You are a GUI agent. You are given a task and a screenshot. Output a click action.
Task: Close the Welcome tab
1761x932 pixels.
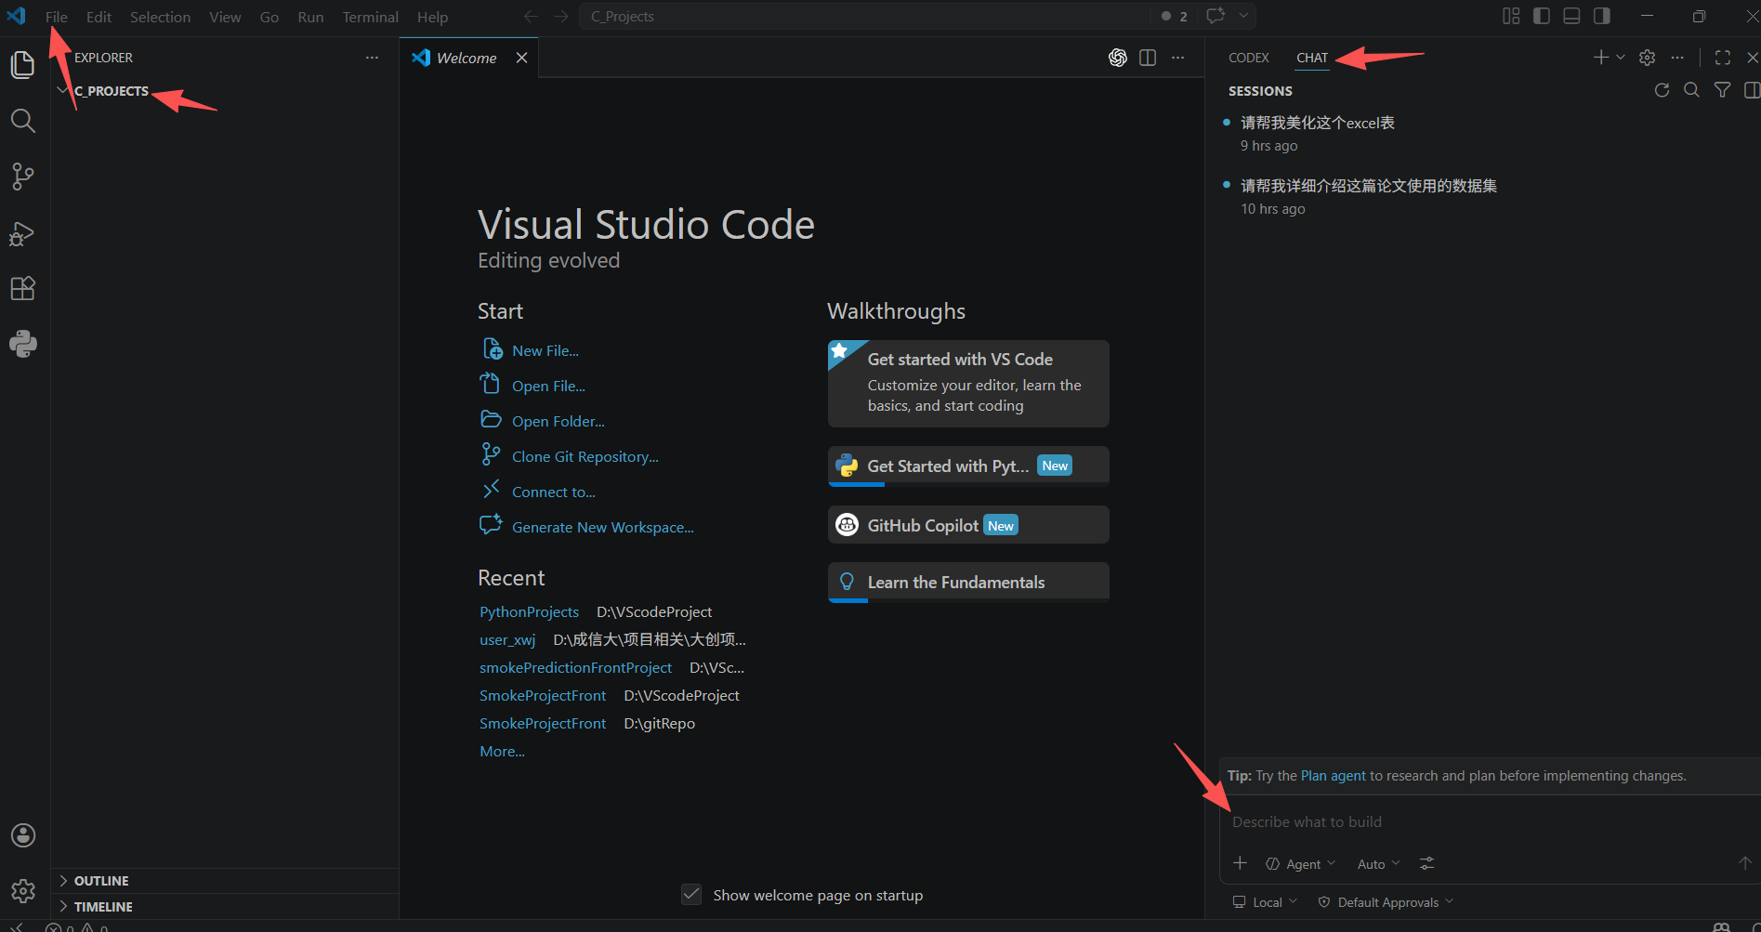point(522,58)
